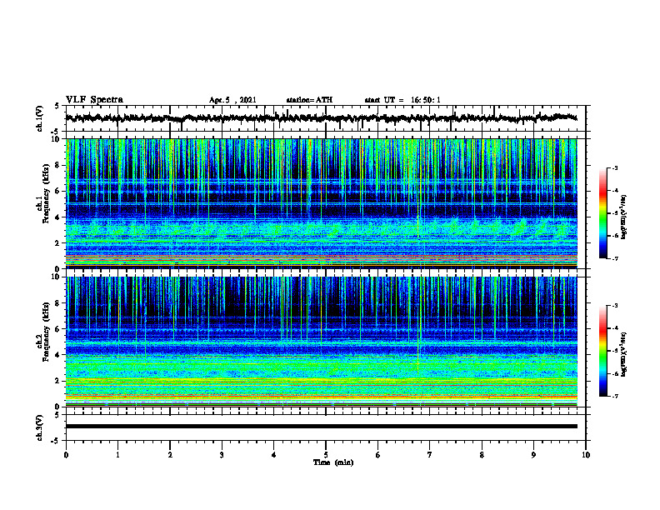Click the time axis tick label "5"

click(326, 455)
